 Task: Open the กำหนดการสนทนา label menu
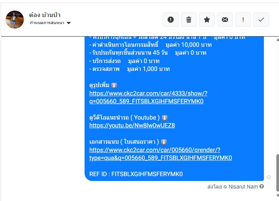(47, 23)
